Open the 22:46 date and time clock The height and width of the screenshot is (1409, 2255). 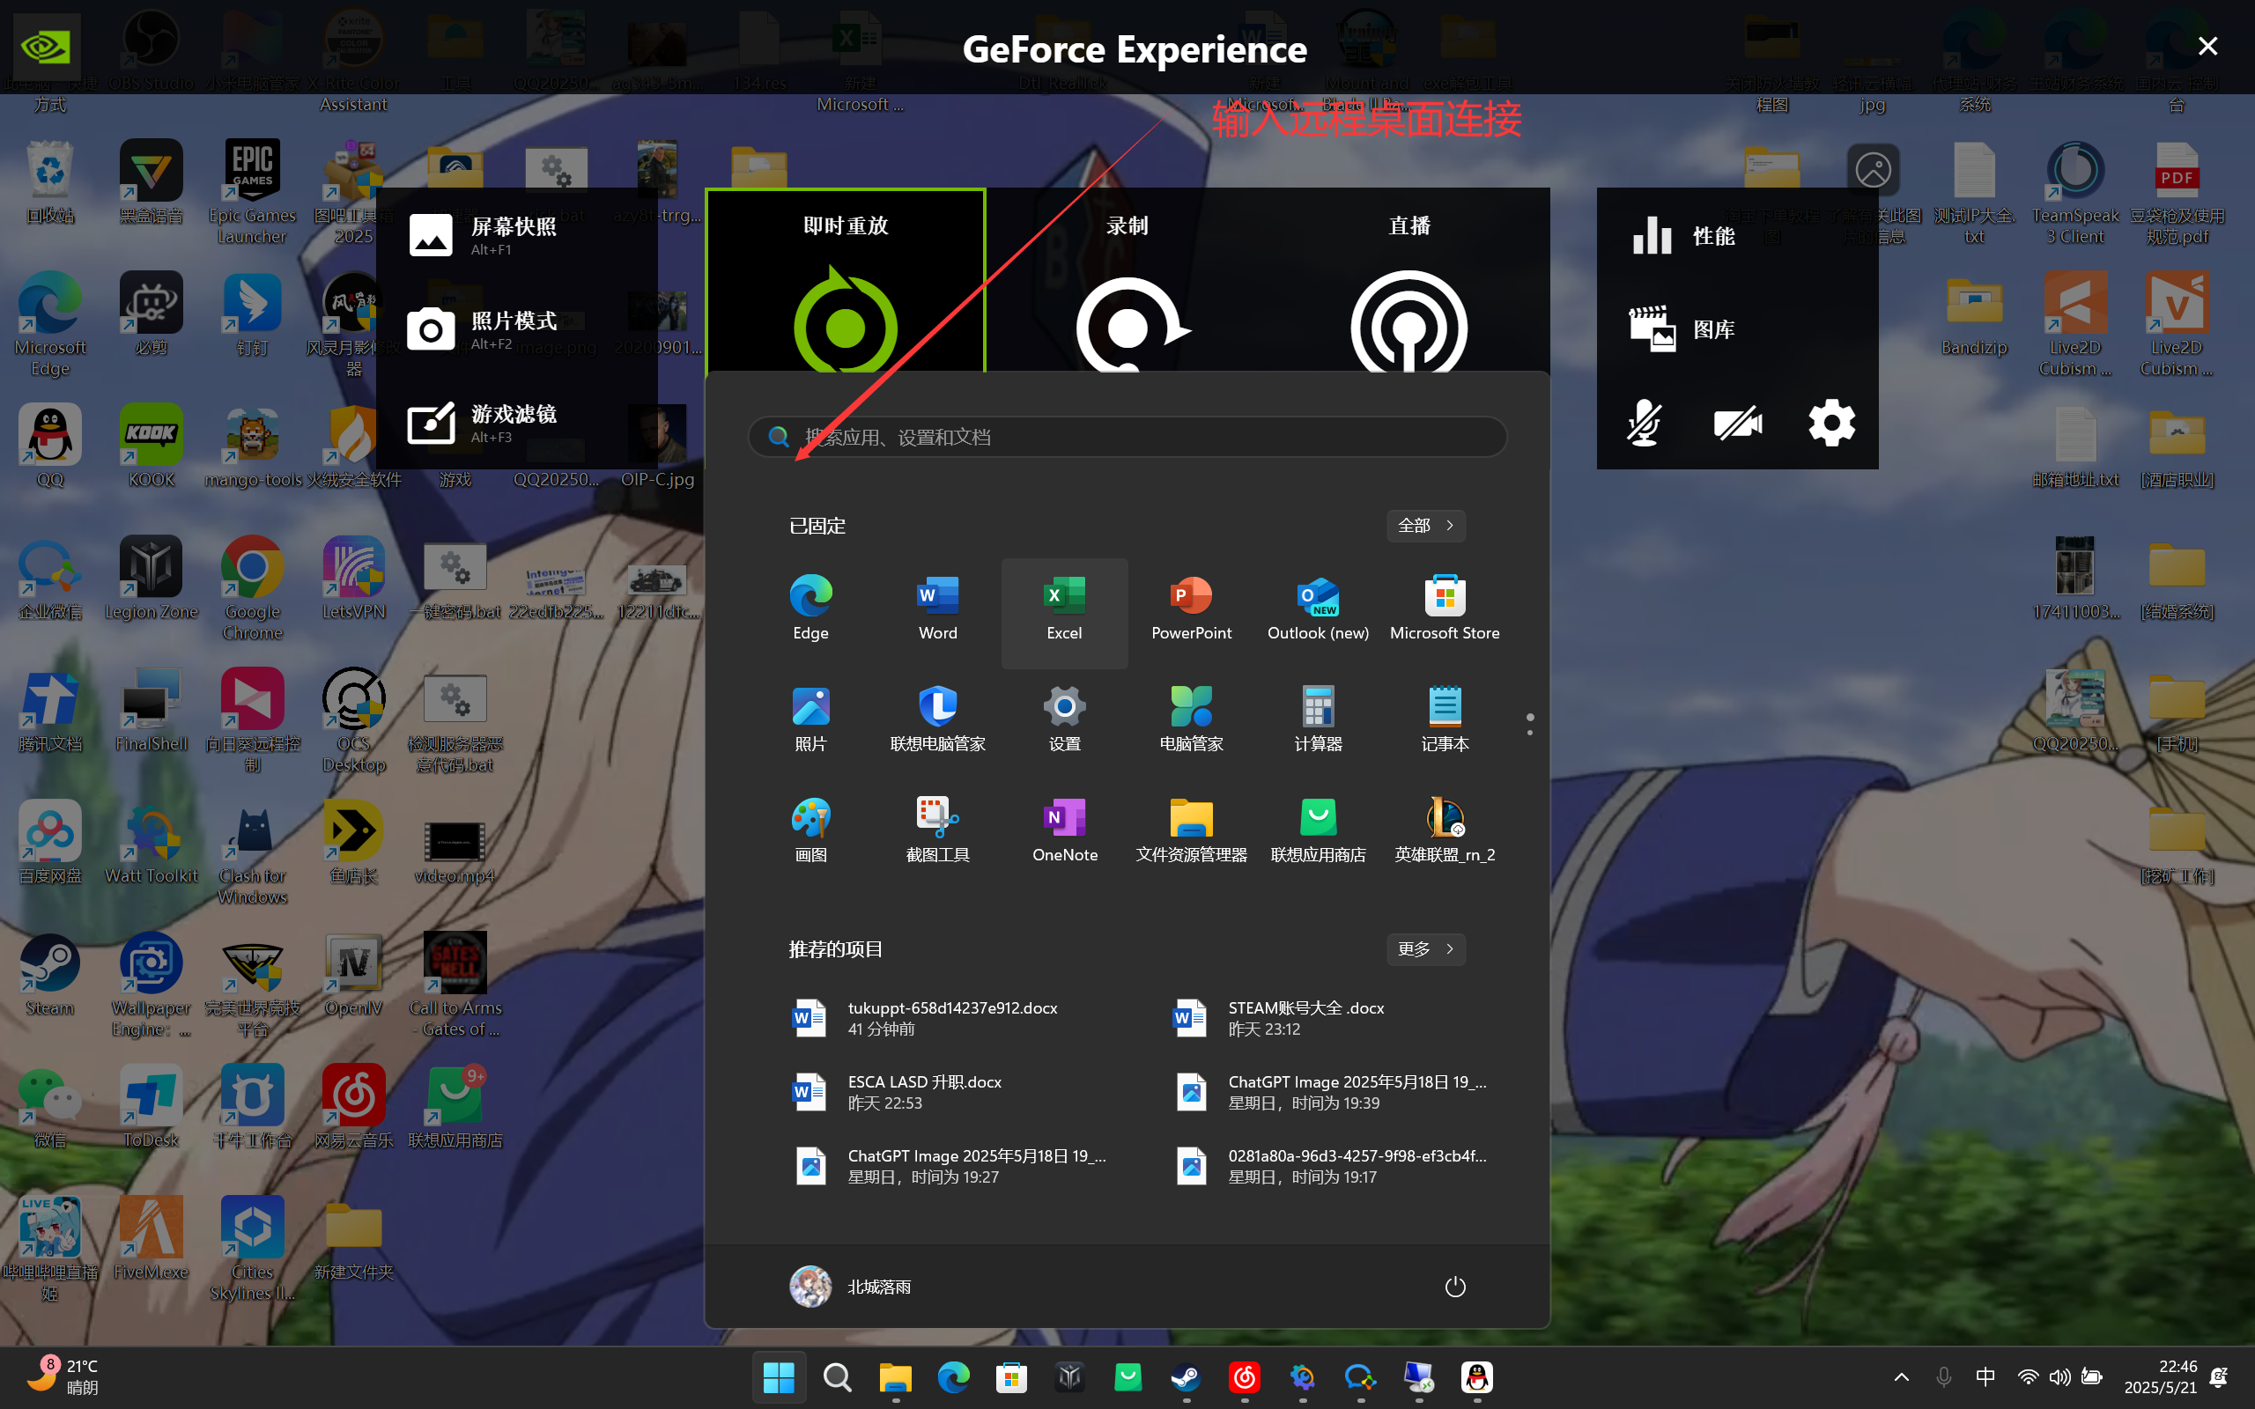2160,1376
